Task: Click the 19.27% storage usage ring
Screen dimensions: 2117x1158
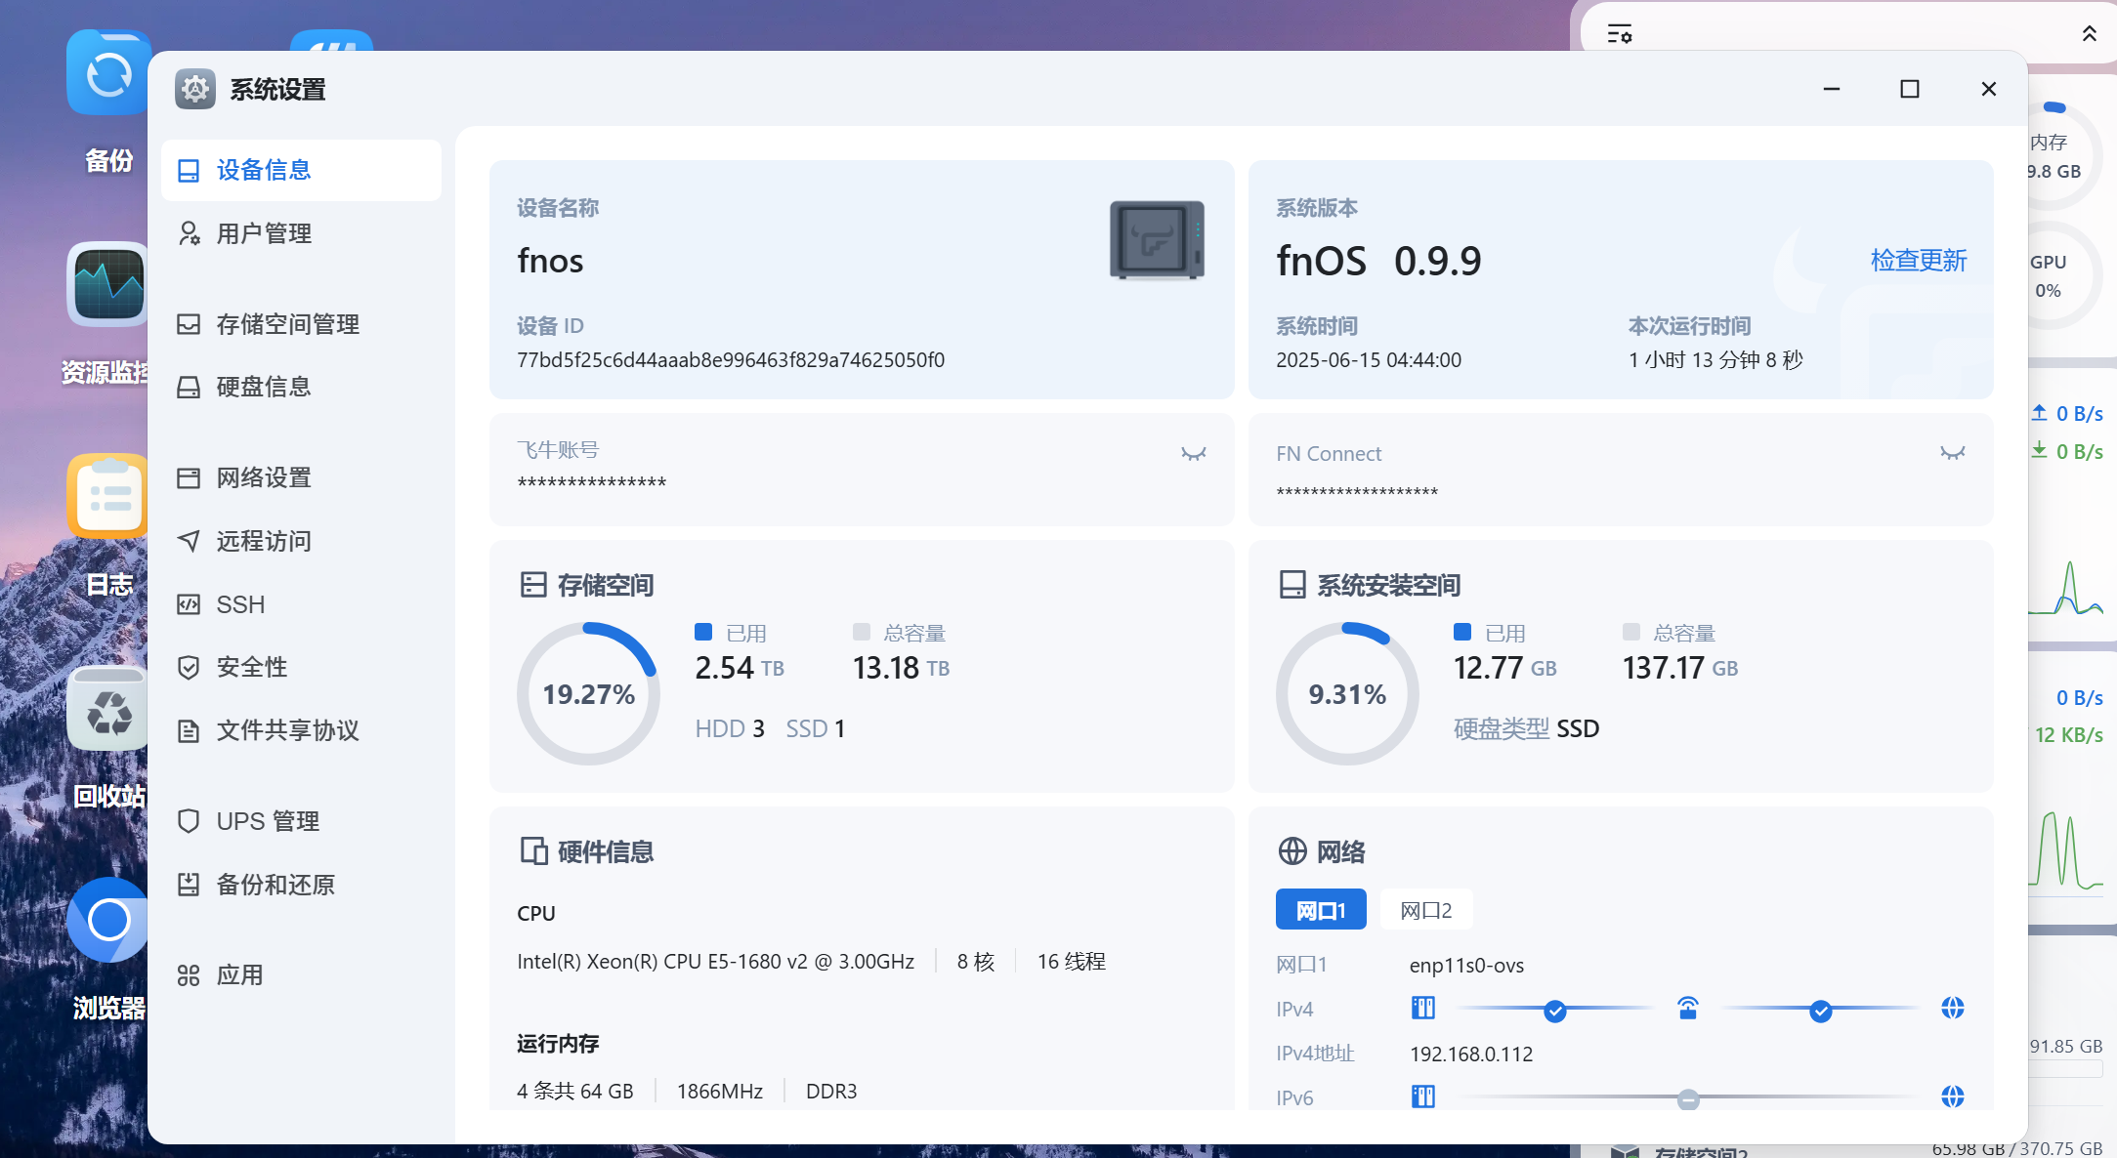Action: pyautogui.click(x=588, y=694)
